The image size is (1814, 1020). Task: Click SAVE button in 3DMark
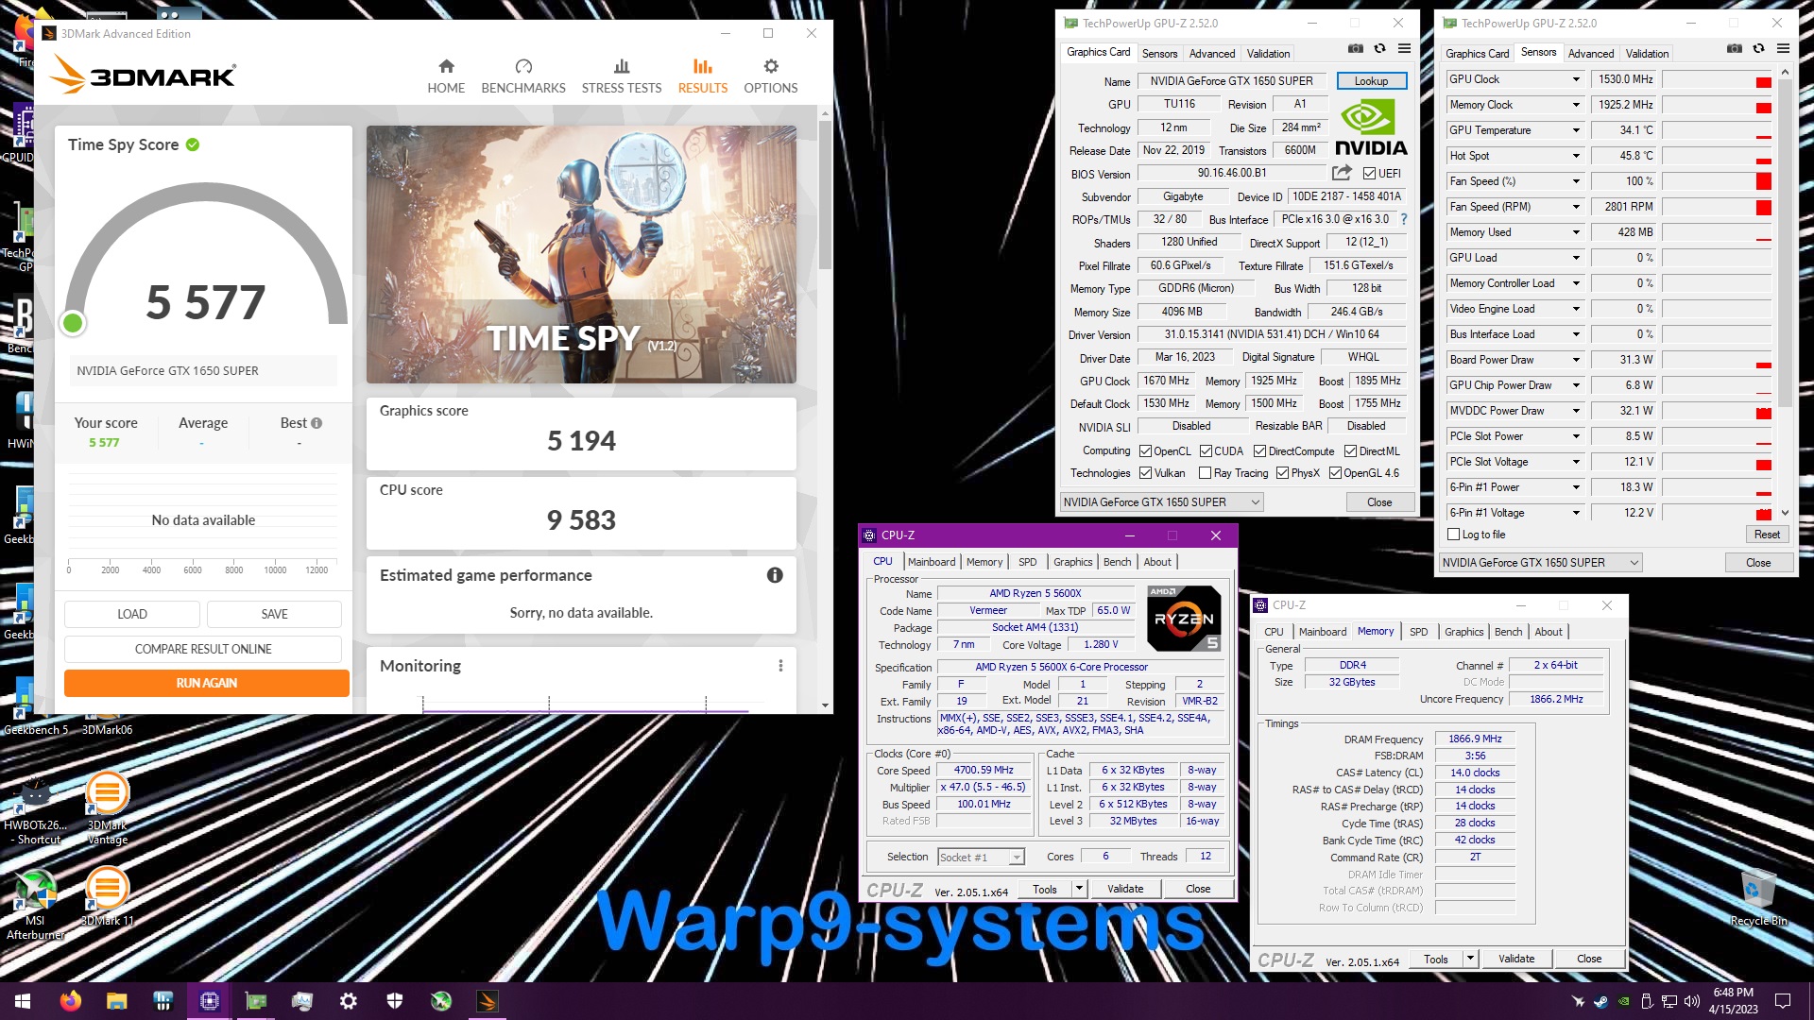(274, 614)
